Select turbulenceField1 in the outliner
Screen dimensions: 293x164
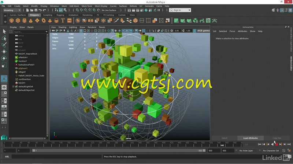(26, 65)
